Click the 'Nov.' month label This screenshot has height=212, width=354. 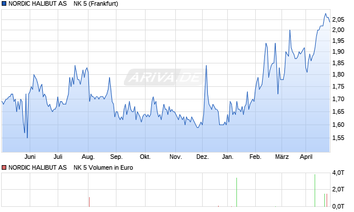click(176, 157)
